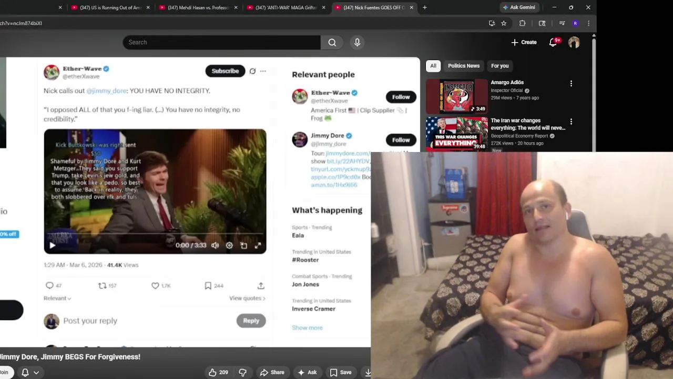Open the new tab plus button

[425, 7]
